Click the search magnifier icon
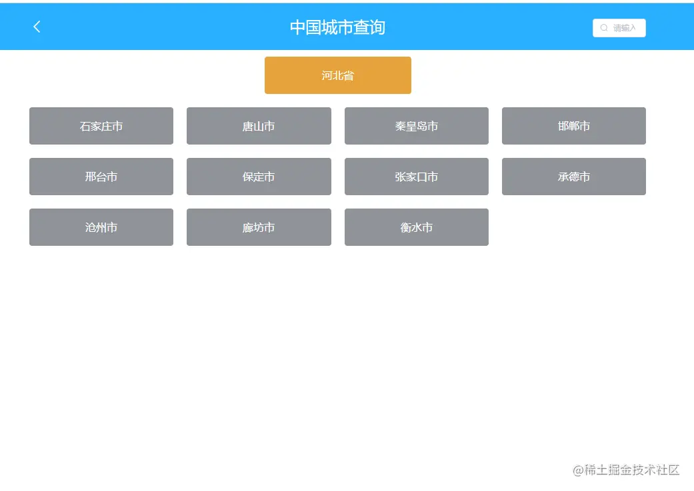 [604, 28]
